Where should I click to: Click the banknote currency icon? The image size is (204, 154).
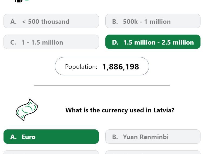27,110
